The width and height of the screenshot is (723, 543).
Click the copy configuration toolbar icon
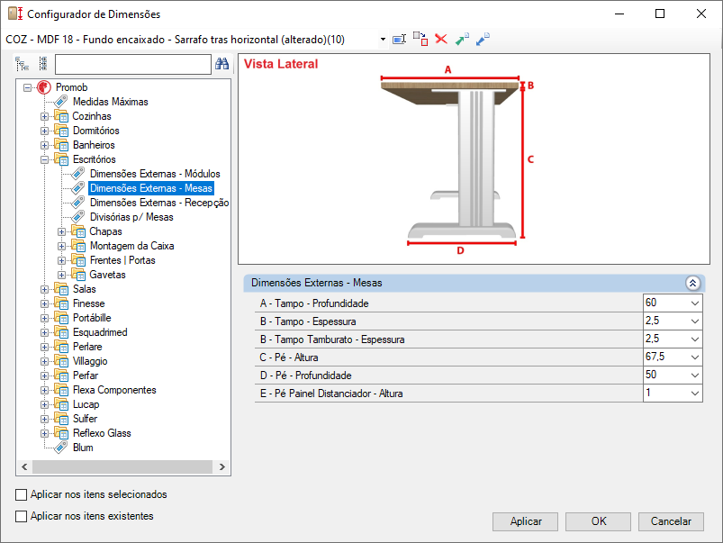(x=420, y=39)
